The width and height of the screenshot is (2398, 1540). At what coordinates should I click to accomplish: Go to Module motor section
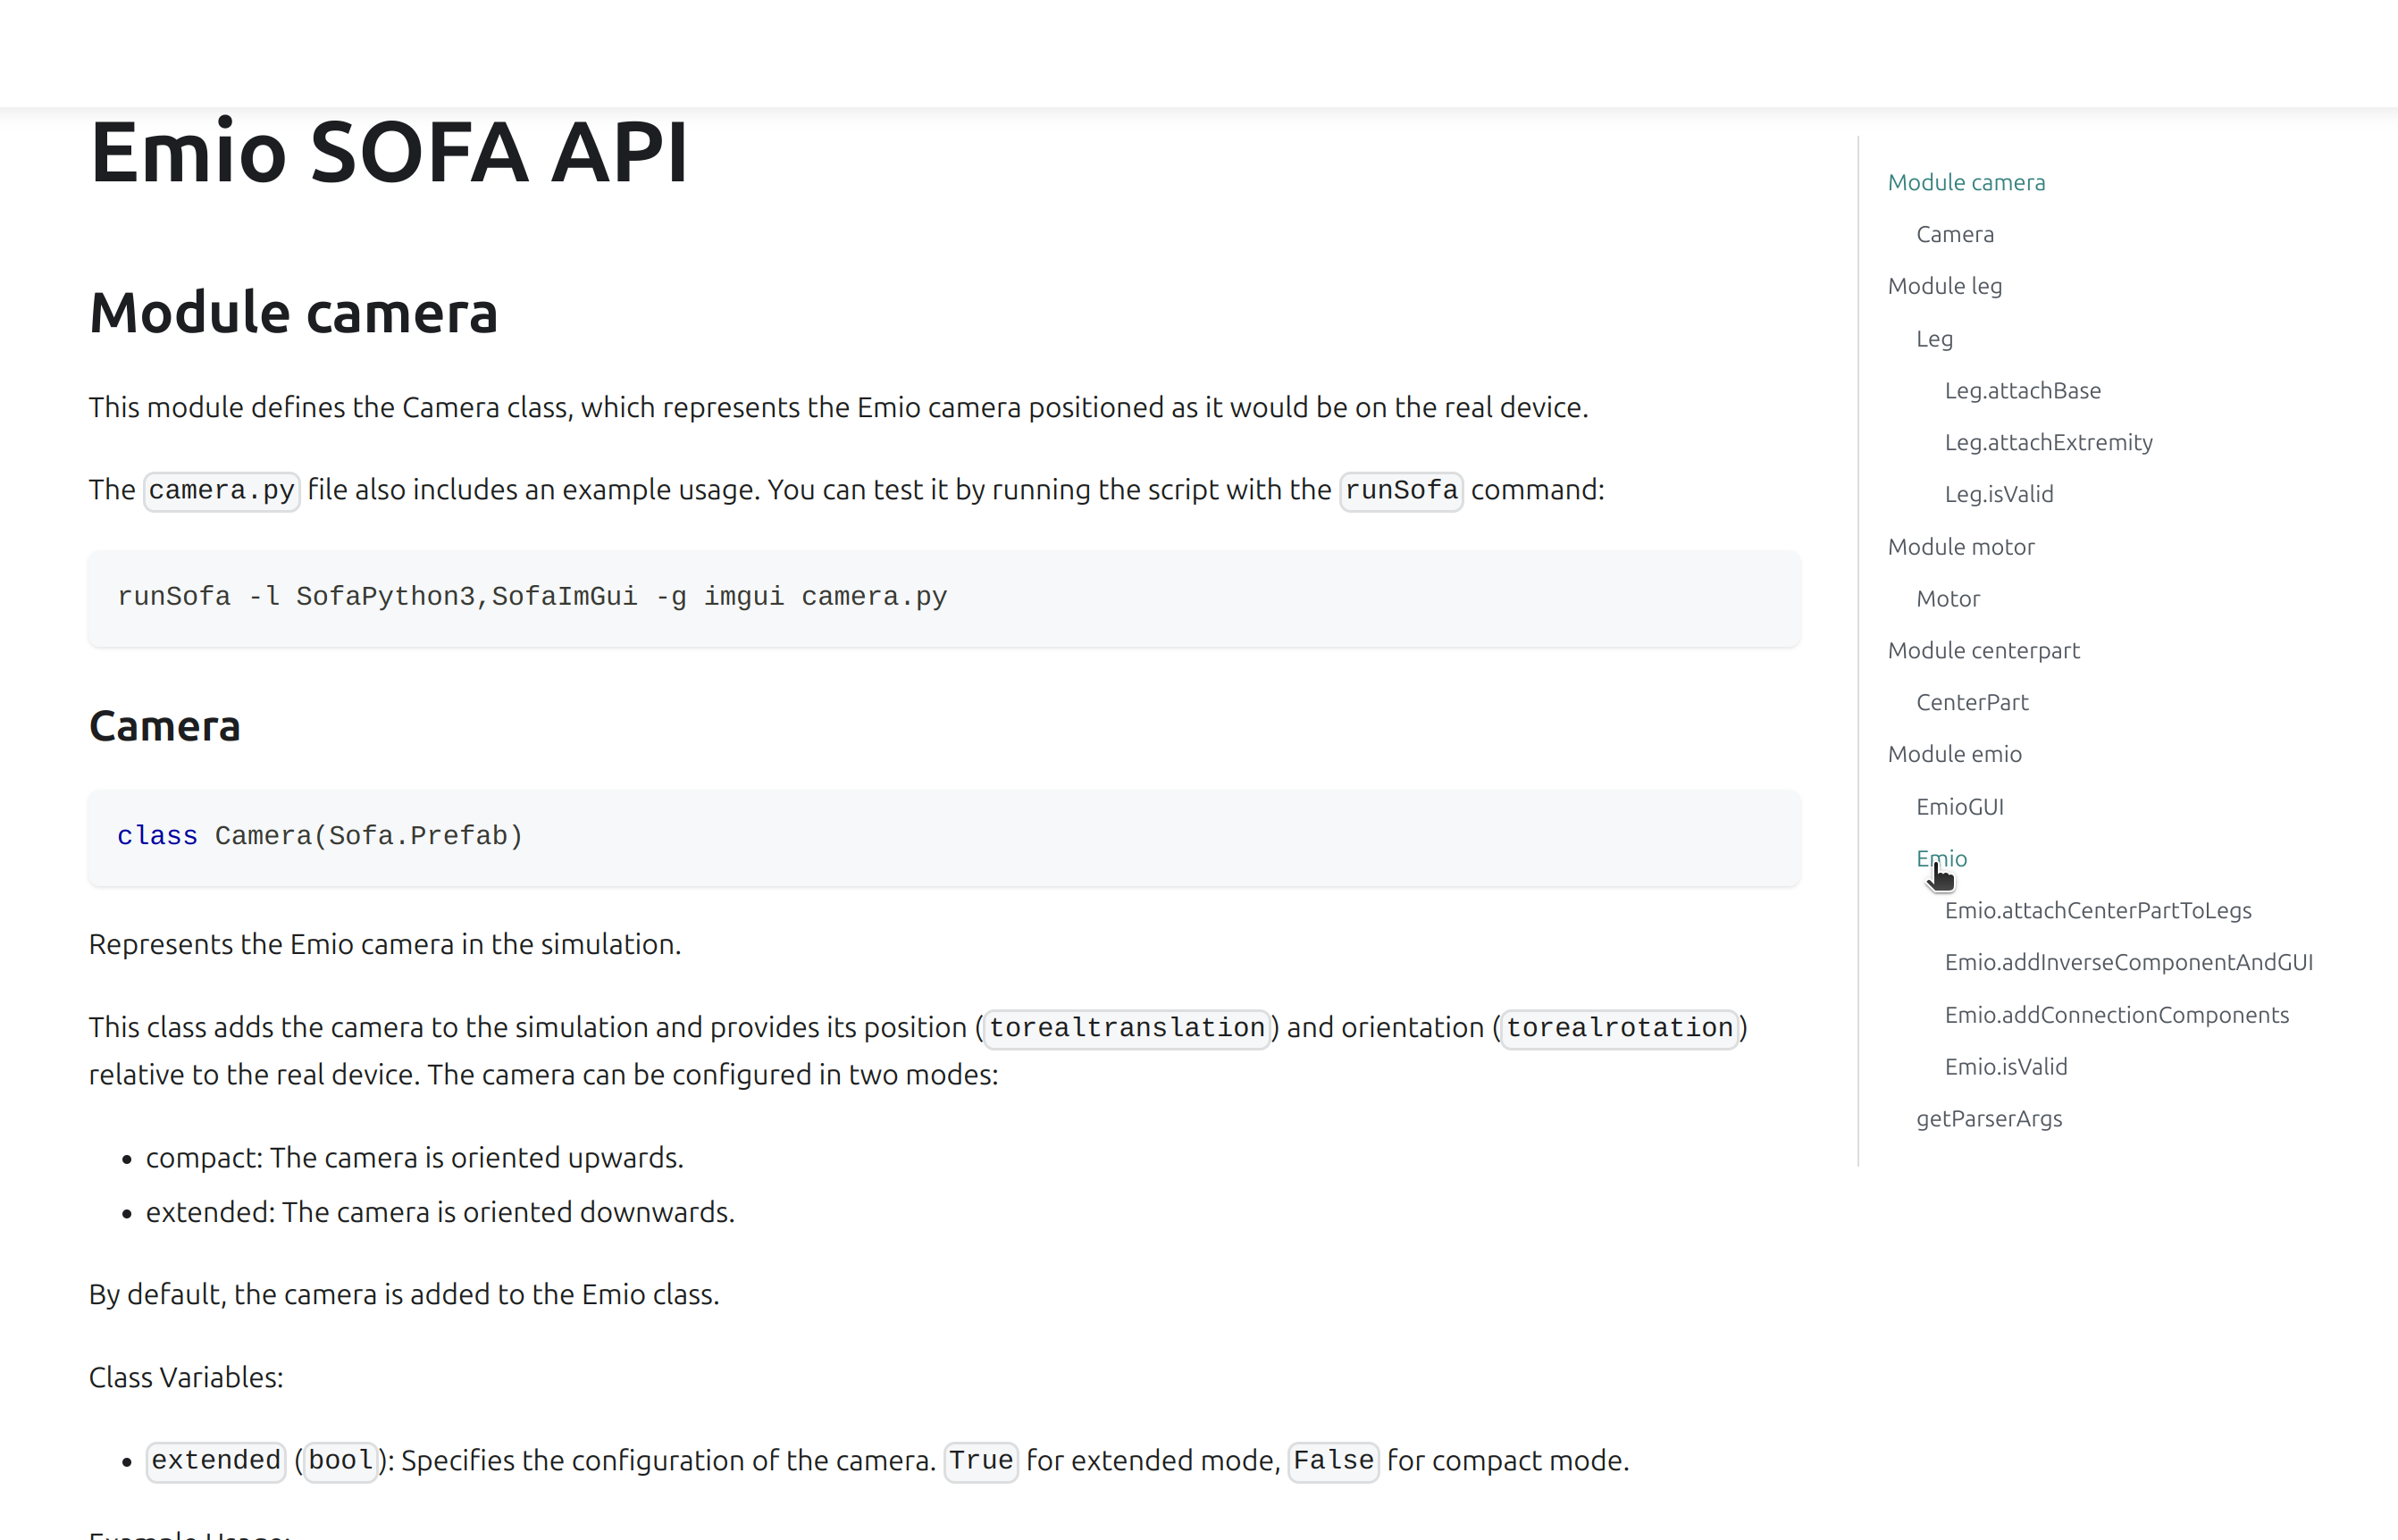coord(1960,547)
